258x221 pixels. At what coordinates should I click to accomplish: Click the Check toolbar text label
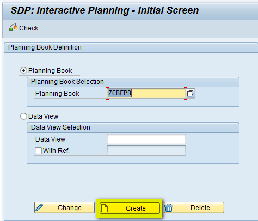click(x=29, y=28)
